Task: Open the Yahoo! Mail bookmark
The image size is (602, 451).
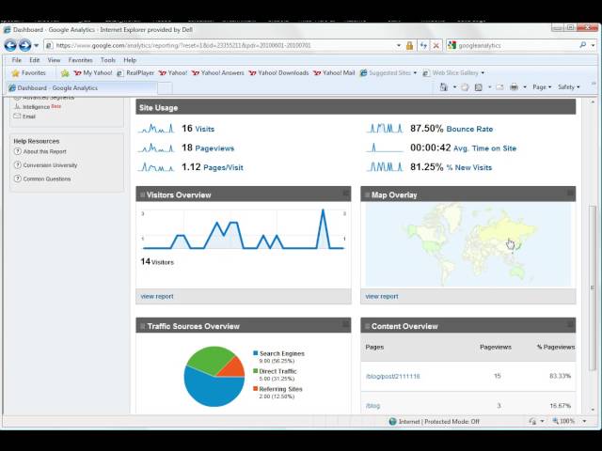Action: pyautogui.click(x=334, y=73)
